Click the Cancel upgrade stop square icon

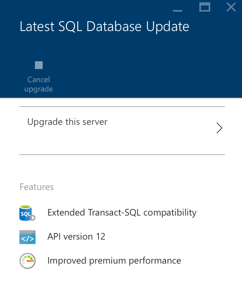tap(39, 65)
